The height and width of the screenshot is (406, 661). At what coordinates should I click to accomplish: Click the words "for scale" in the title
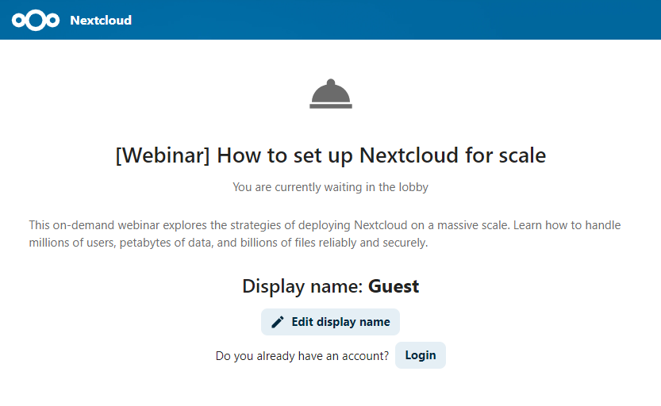(505, 155)
